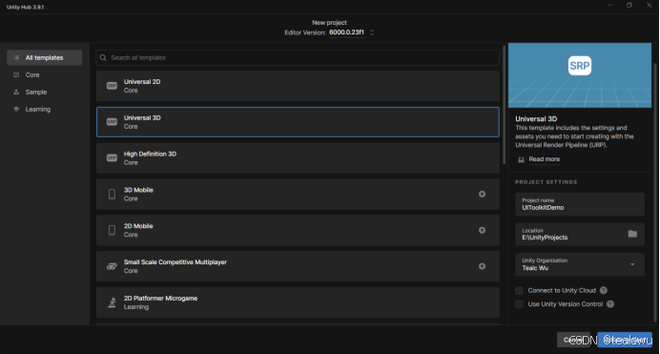The width and height of the screenshot is (660, 354).
Task: Open the Unity Organization dropdown
Action: point(580,264)
